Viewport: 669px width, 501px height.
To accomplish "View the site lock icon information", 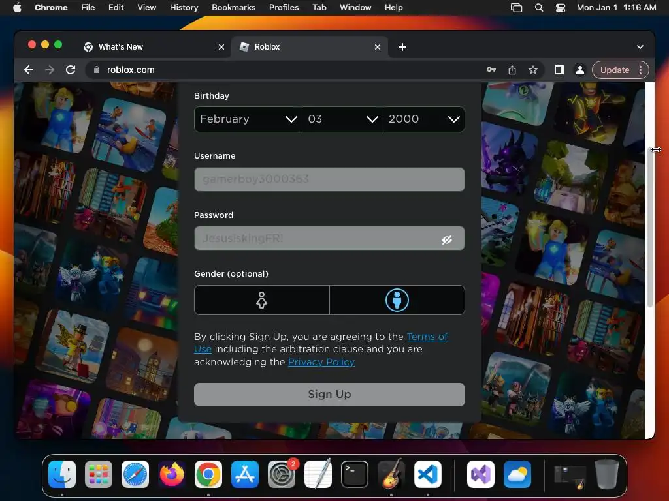I will point(97,70).
